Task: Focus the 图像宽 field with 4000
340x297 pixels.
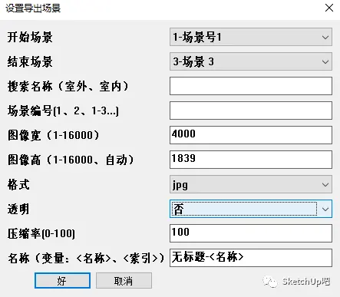Action: (x=251, y=135)
